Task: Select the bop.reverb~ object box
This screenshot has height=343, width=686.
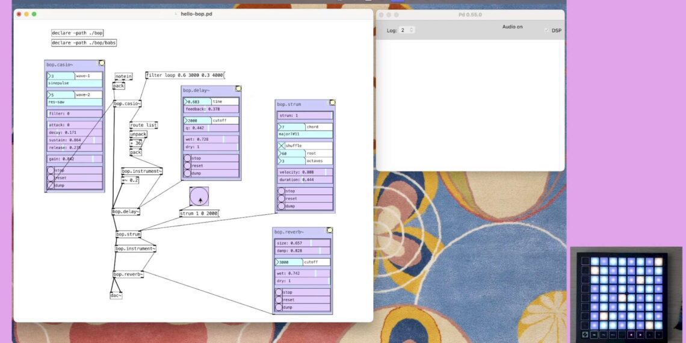Action: (x=128, y=274)
